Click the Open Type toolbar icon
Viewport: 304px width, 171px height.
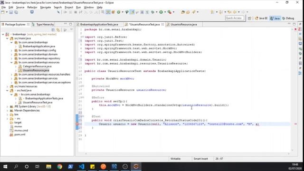182,12
